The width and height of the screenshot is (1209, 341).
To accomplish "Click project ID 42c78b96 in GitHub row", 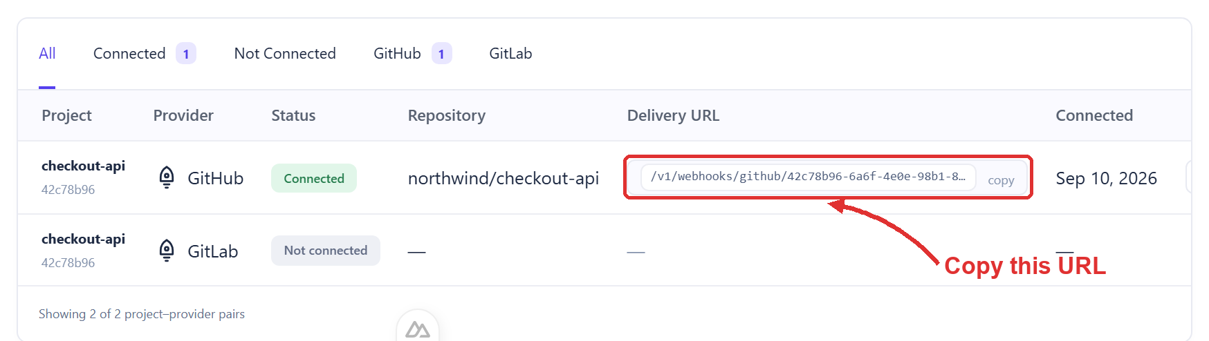I will (x=68, y=190).
